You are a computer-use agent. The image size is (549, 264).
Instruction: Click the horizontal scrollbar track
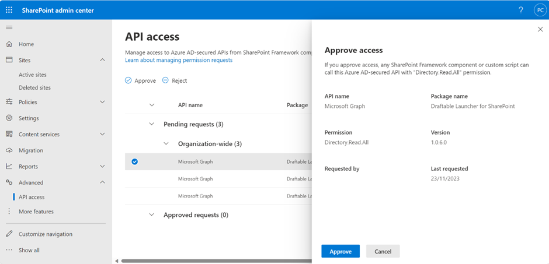(216, 261)
